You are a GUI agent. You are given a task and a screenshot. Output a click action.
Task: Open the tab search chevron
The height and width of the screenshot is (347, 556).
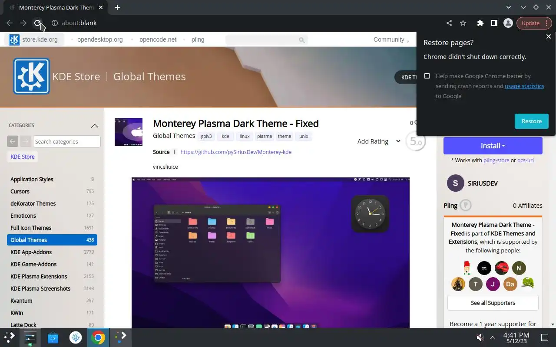pos(509,7)
